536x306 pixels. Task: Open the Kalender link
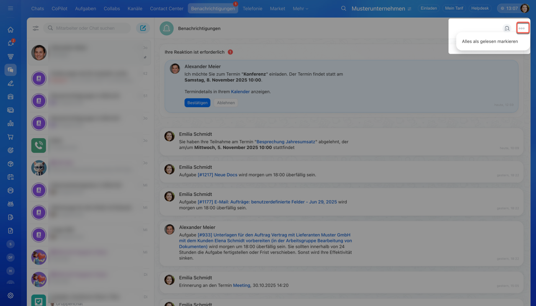[x=240, y=91]
